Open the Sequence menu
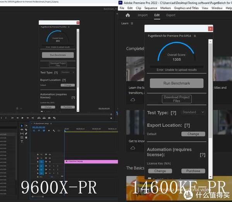Screen dimensions: 232x202 151,8
